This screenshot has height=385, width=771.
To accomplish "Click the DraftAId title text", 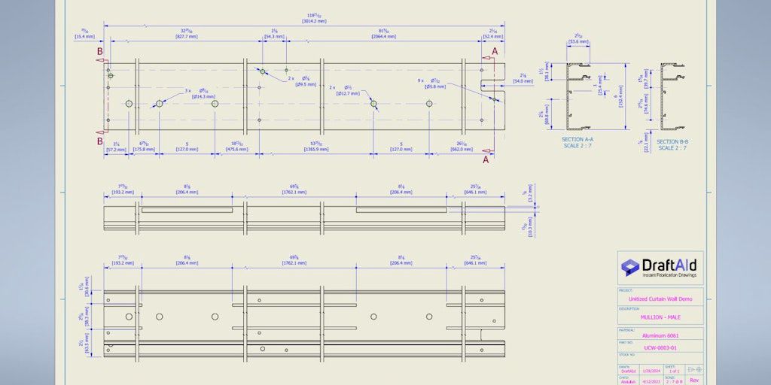I will pyautogui.click(x=669, y=265).
